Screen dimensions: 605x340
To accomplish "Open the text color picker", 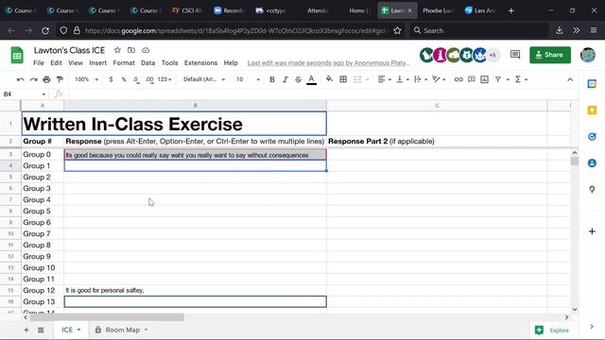I will [x=311, y=79].
